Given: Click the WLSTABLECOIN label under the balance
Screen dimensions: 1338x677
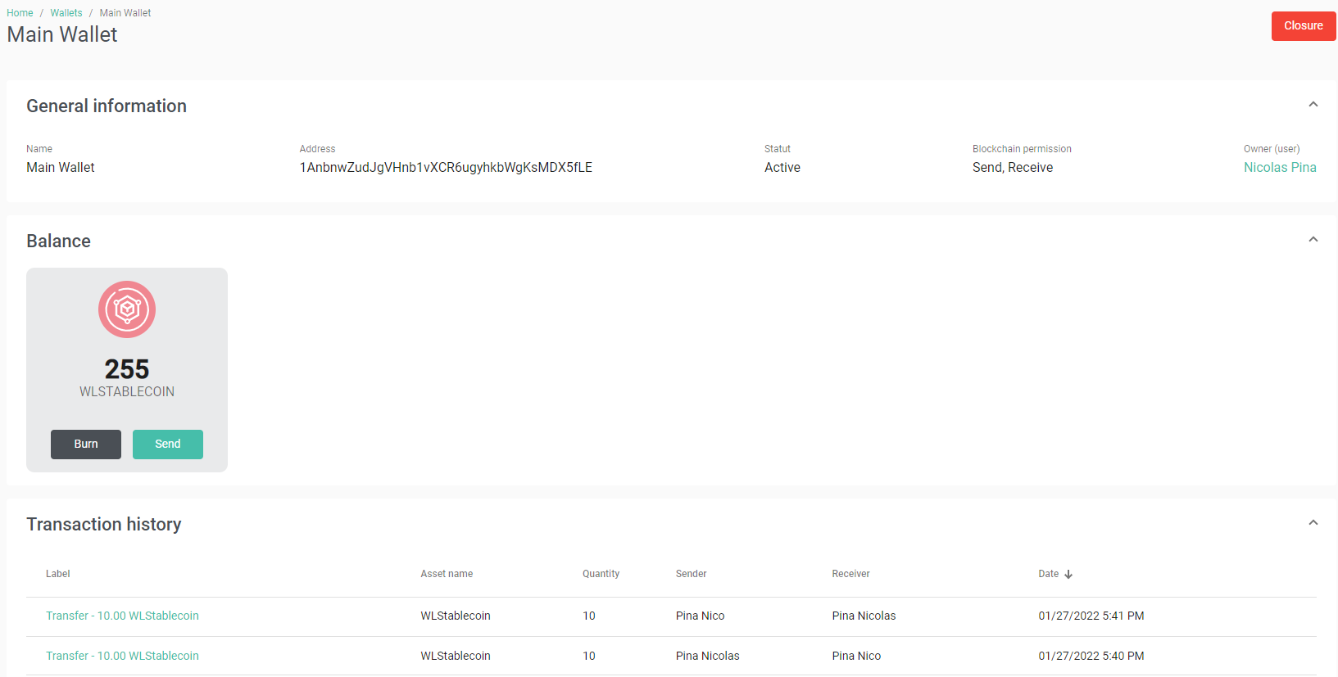Looking at the screenshot, I should click(127, 392).
